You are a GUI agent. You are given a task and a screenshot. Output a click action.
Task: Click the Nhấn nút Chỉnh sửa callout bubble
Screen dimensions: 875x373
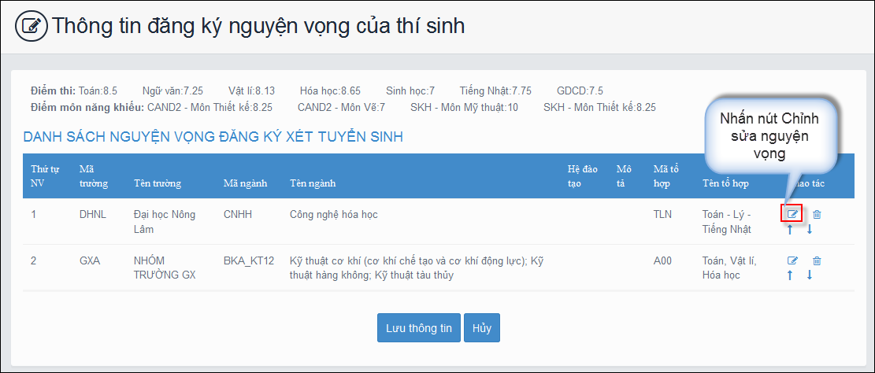(x=769, y=136)
